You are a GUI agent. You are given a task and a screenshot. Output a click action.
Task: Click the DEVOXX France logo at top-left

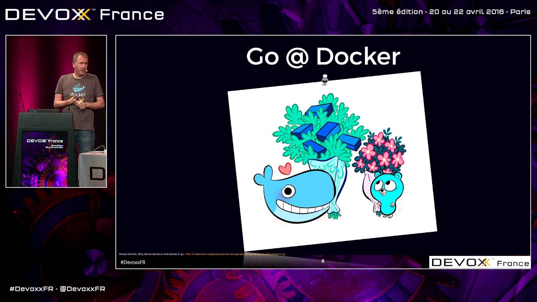(84, 14)
